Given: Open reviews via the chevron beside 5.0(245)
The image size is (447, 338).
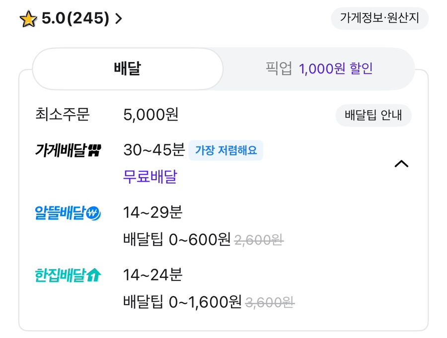Looking at the screenshot, I should (118, 19).
